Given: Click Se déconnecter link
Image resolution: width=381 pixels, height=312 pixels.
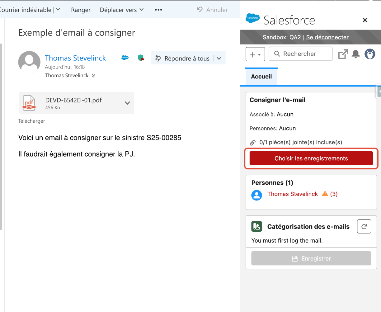Looking at the screenshot, I should [327, 37].
